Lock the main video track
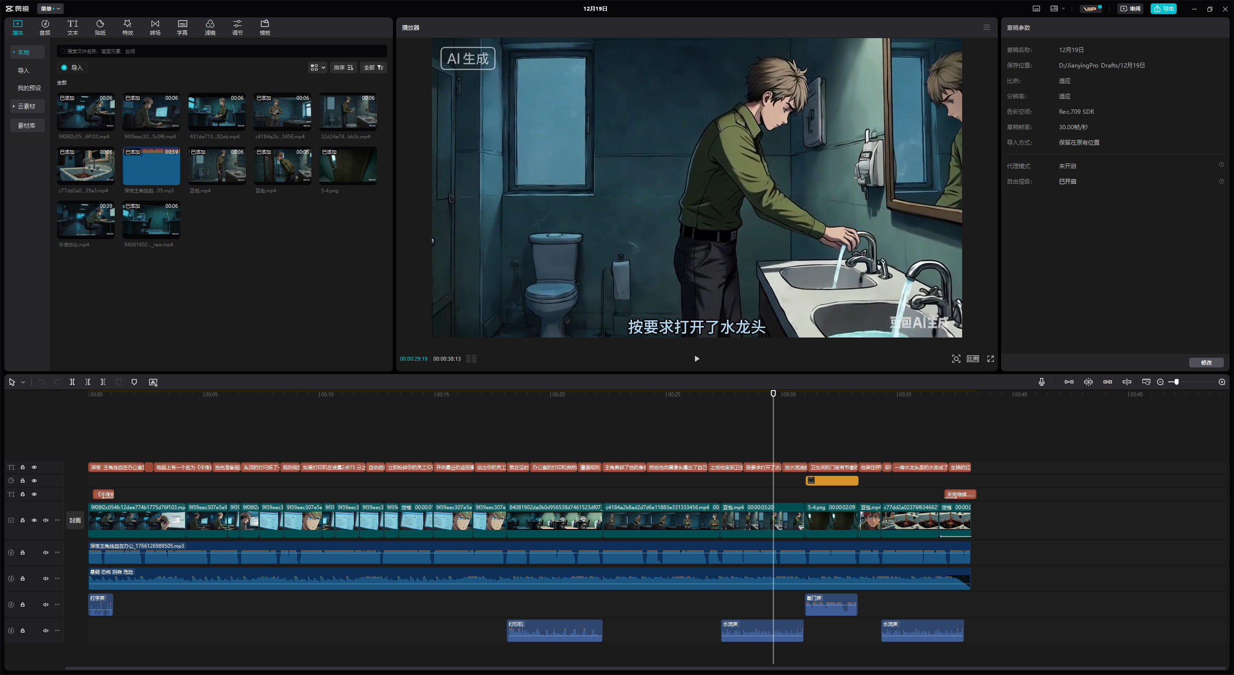 (23, 520)
